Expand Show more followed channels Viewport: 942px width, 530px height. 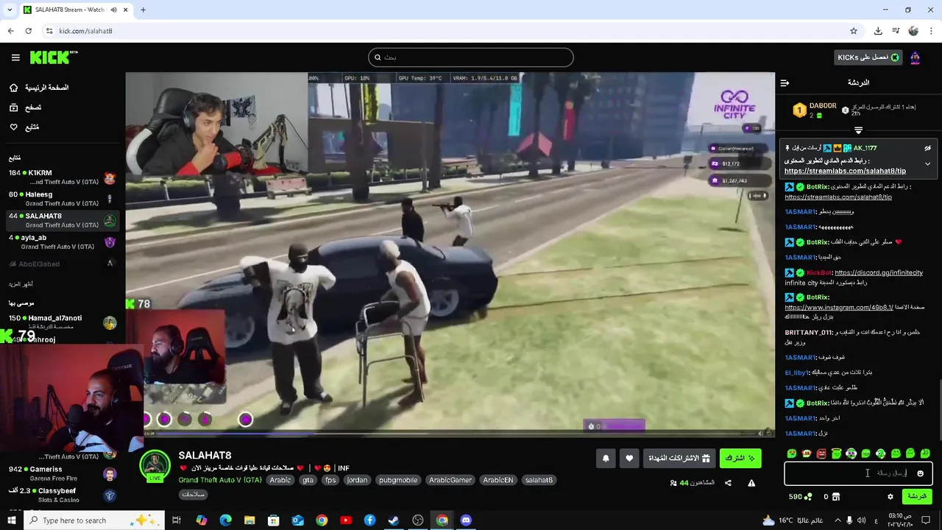[21, 284]
